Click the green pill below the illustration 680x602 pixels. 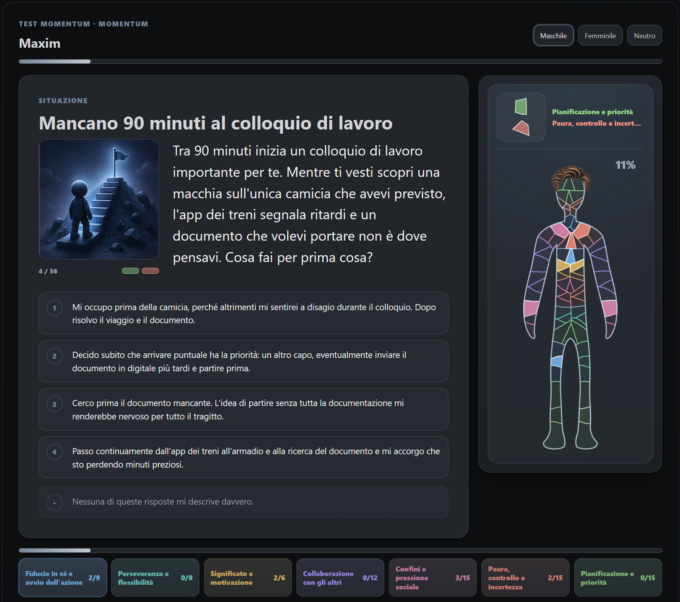pyautogui.click(x=130, y=271)
